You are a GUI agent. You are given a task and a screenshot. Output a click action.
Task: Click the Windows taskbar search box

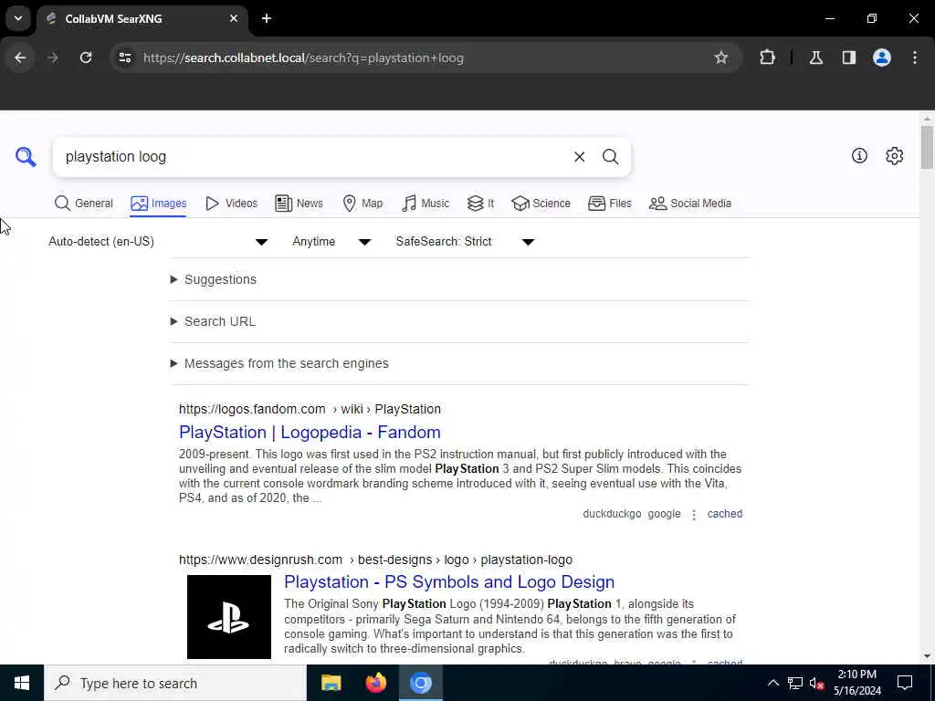tap(175, 683)
